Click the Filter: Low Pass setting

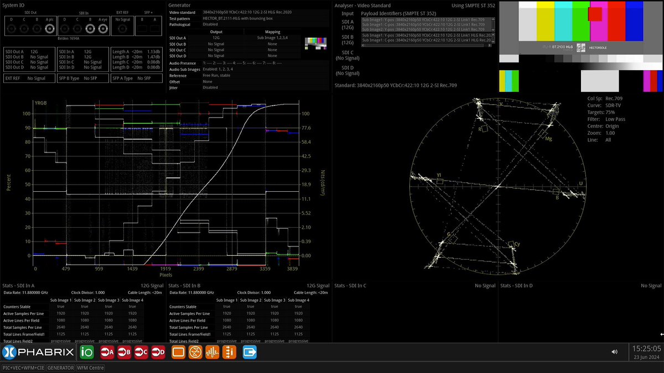pyautogui.click(x=605, y=119)
